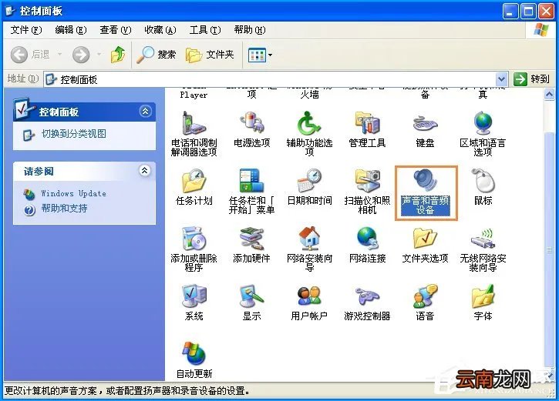
Task: Open 文件夹选项 icon
Action: pos(425,245)
